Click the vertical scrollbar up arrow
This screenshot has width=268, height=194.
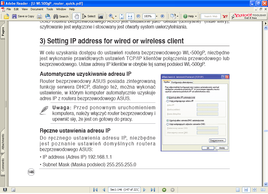tap(266, 28)
